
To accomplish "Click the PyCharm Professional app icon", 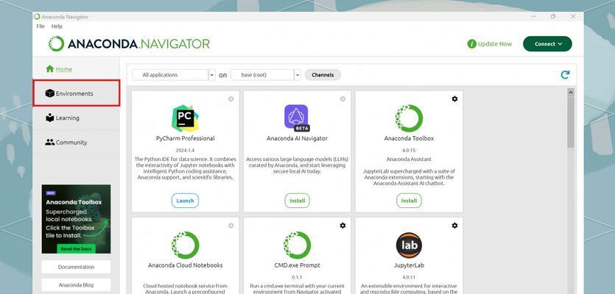I will click(185, 118).
